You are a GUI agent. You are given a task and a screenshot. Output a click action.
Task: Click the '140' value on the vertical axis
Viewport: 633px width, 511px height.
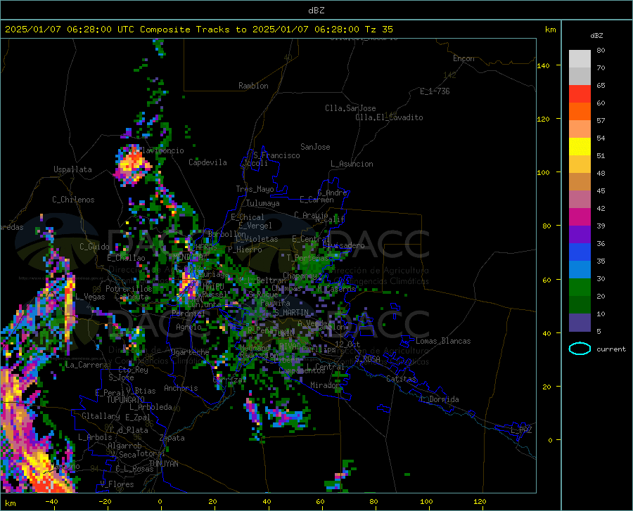[543, 65]
